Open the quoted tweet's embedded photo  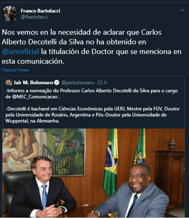coord(93,173)
